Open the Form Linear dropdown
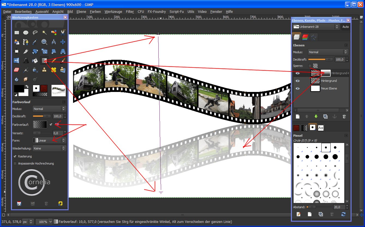This screenshot has width=365, height=227. coord(49,140)
